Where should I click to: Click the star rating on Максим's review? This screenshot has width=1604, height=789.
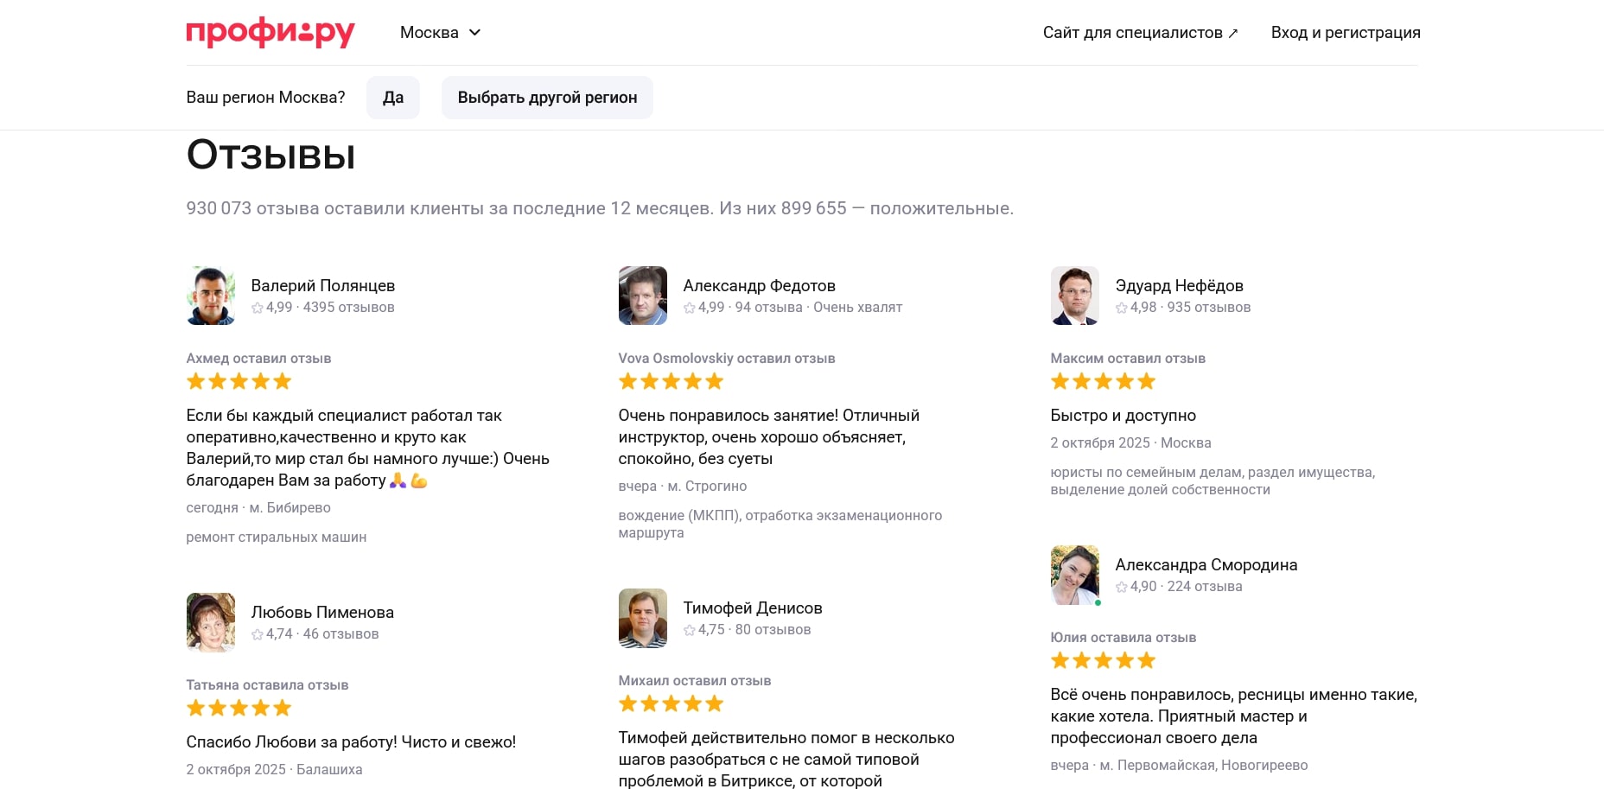tap(1104, 381)
